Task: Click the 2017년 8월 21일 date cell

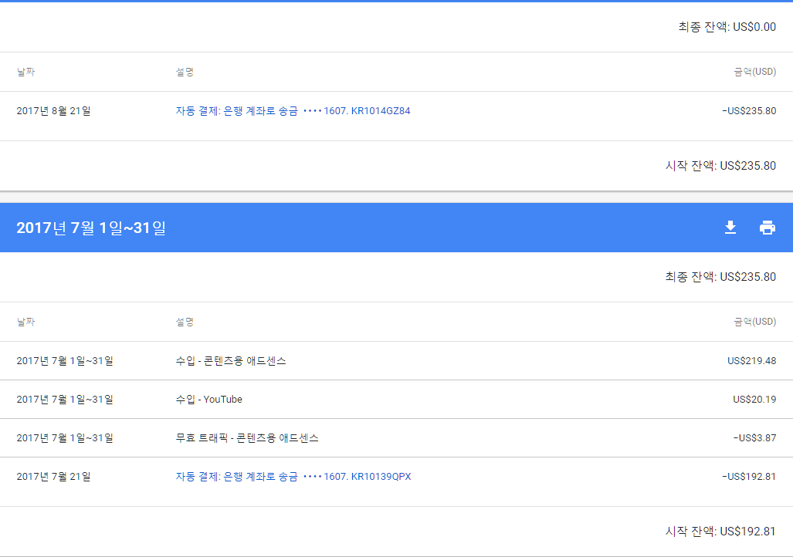Action: [x=53, y=111]
